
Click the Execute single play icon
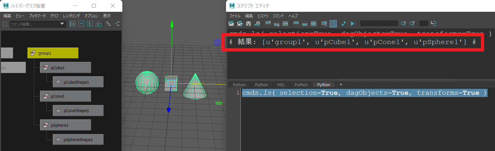pyautogui.click(x=353, y=23)
